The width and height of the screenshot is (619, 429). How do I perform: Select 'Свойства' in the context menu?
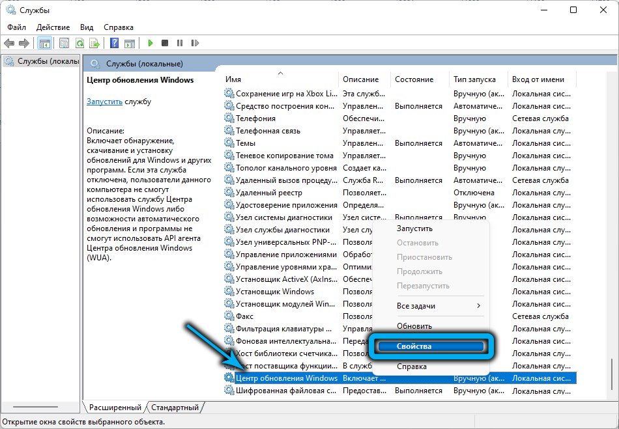pyautogui.click(x=430, y=346)
